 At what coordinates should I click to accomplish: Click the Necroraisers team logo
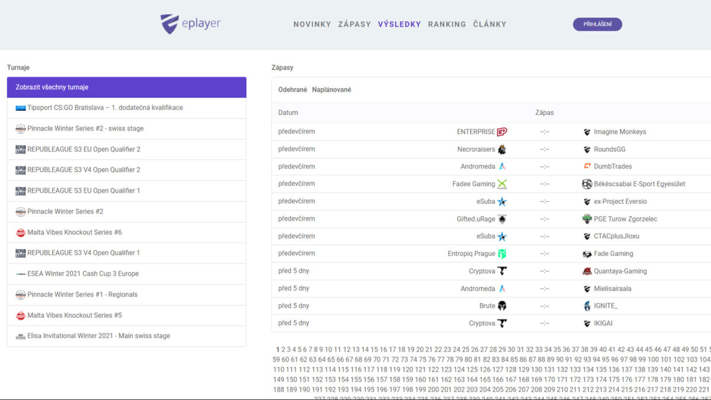[502, 149]
